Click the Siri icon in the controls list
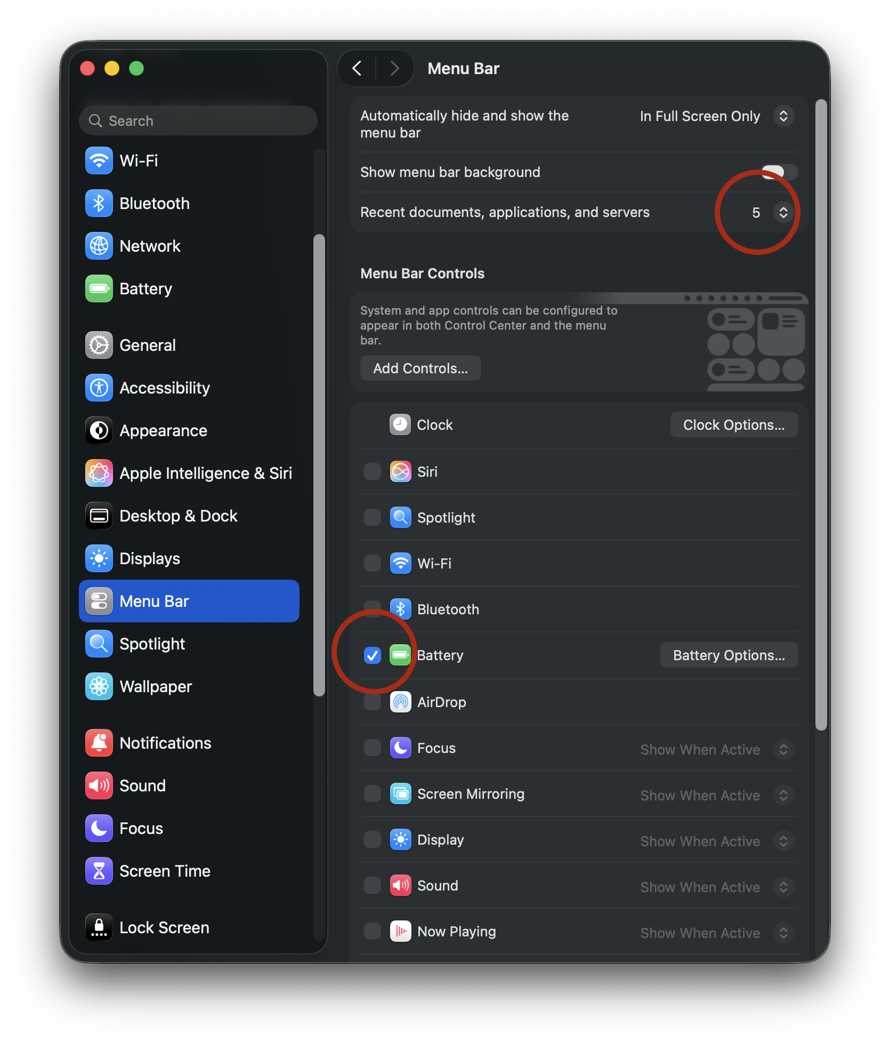 coord(400,472)
